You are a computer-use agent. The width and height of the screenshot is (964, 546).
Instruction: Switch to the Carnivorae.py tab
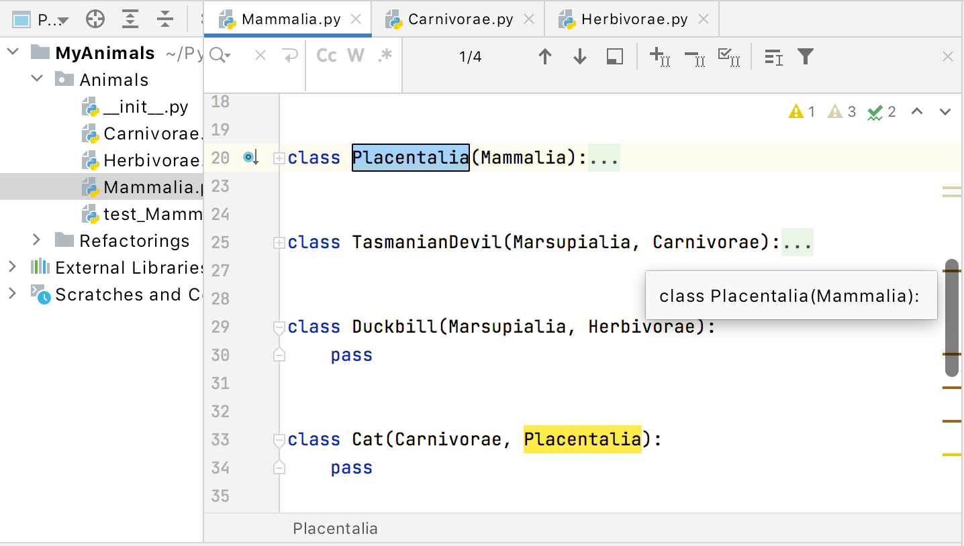460,19
